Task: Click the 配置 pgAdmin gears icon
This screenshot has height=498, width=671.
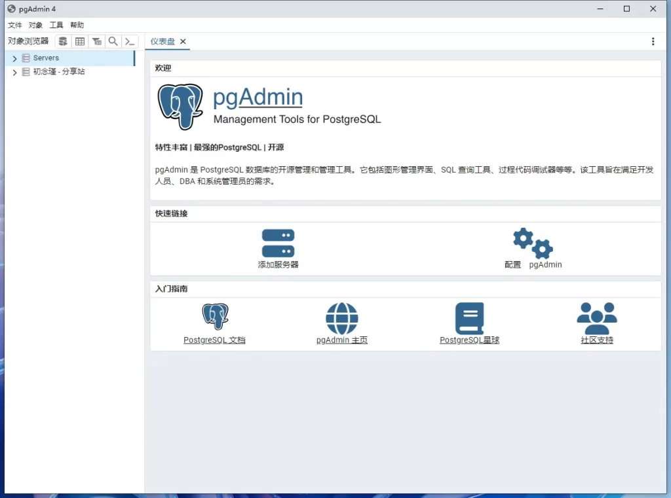Action: click(x=533, y=243)
